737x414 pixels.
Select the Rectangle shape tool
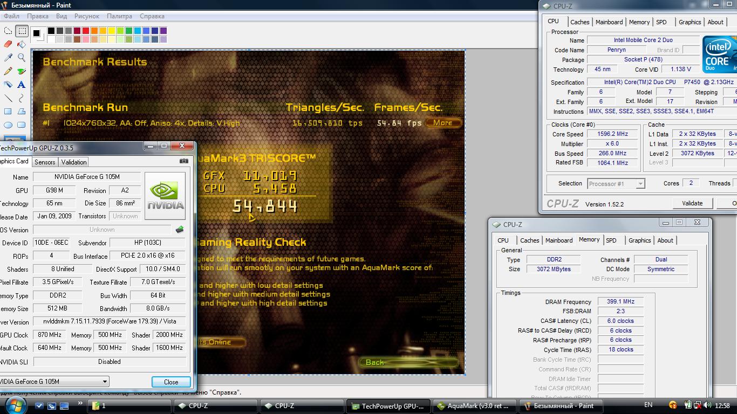coord(8,112)
